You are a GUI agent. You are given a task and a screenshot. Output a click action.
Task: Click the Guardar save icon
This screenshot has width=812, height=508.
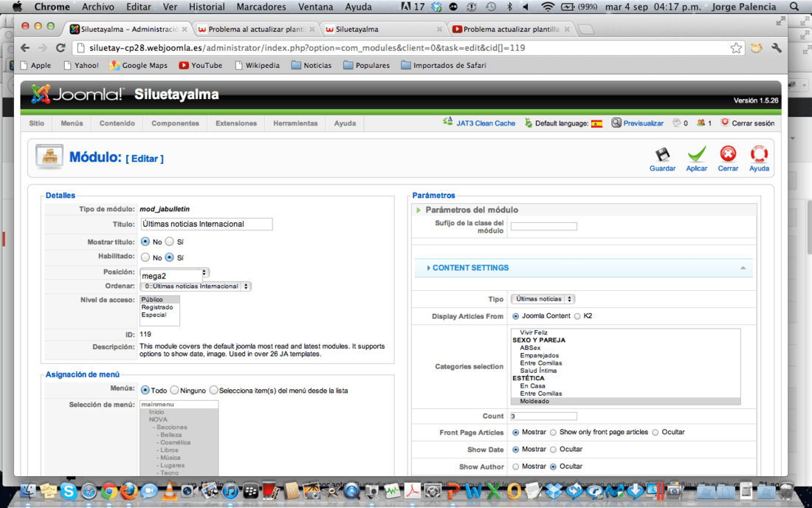click(662, 155)
